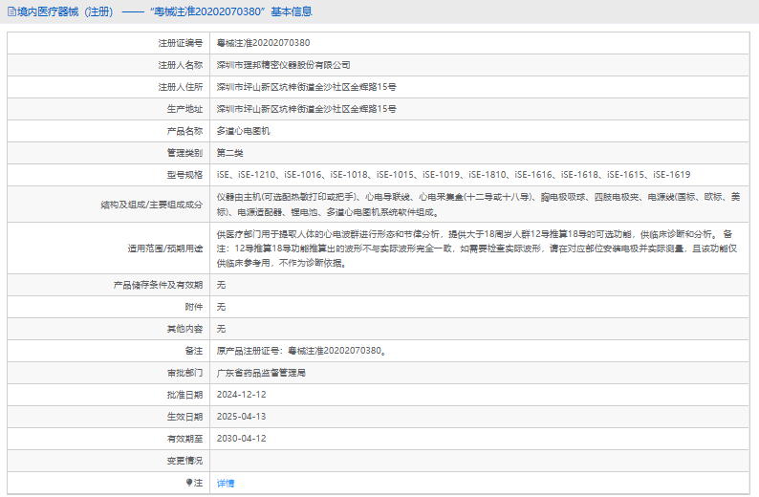Select effective date 2025-04-13
Image resolution: width=759 pixels, height=497 pixels.
click(242, 417)
